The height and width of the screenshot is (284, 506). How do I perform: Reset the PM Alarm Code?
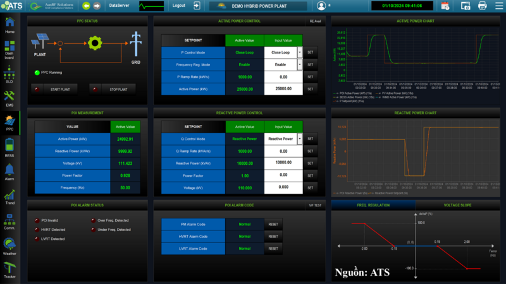[273, 225]
